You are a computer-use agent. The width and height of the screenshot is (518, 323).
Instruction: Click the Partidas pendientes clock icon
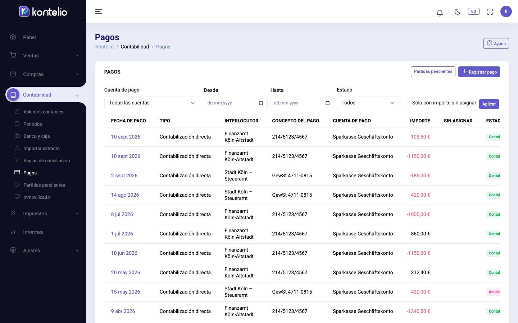[17, 184]
